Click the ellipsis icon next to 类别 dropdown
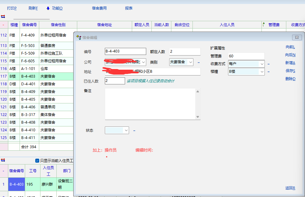Viewport: 305px width, 197px height. pyautogui.click(x=198, y=63)
